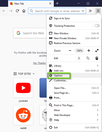102x132 pixels.
Task: Click the Options gear icon
Action: [51, 76]
